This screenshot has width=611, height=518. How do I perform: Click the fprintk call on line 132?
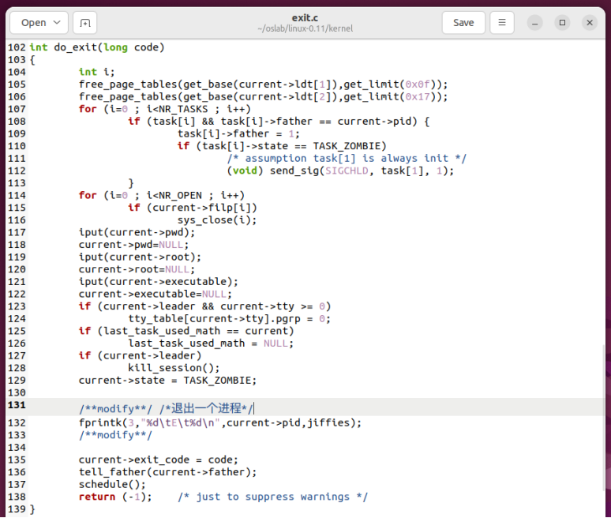point(220,423)
